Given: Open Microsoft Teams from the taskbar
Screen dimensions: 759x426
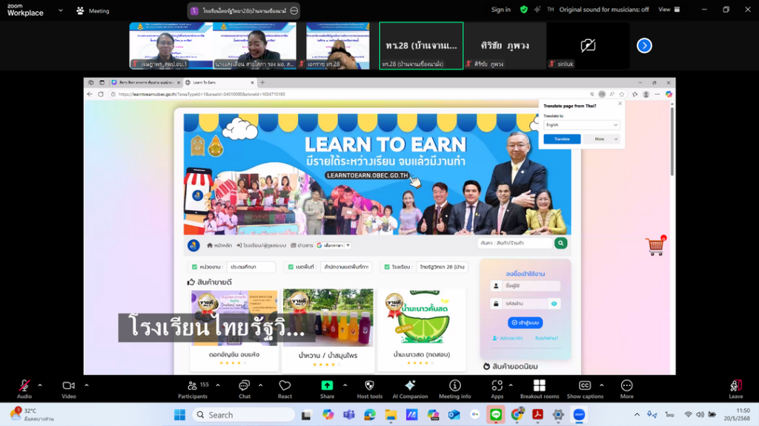Looking at the screenshot, I should [349, 414].
